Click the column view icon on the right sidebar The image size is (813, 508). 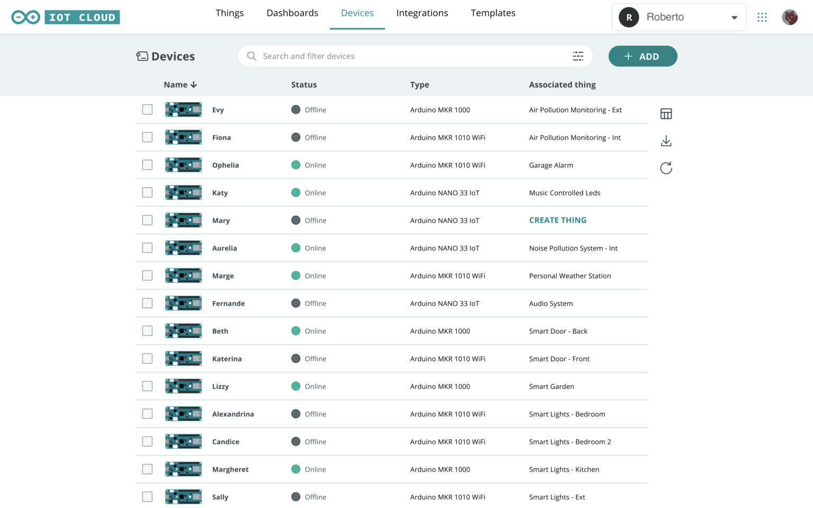pyautogui.click(x=666, y=113)
